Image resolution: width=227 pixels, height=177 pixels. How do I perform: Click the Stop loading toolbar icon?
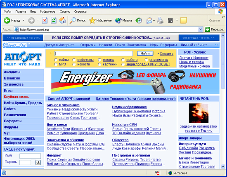[x=45, y=20]
